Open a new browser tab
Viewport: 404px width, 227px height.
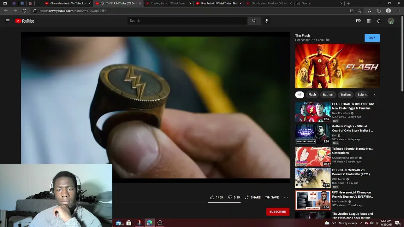tap(348, 3)
